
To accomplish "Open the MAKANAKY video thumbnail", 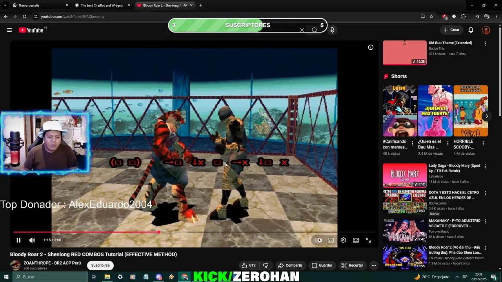I will pos(405,230).
